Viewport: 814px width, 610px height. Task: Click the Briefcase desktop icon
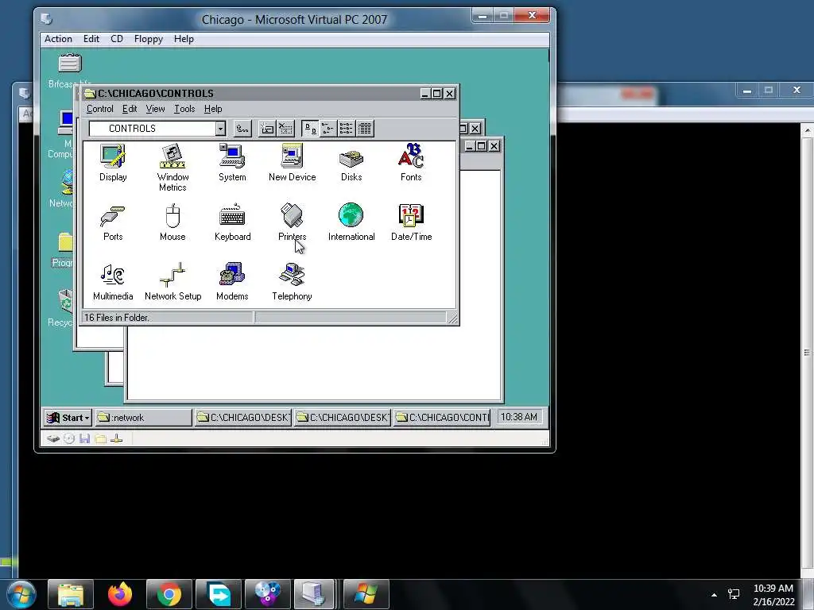pos(70,71)
